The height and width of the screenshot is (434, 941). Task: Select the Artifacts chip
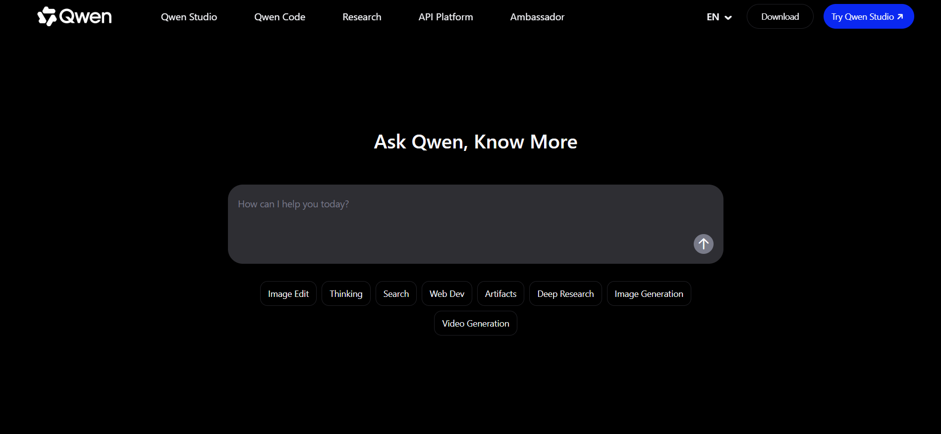(x=500, y=293)
